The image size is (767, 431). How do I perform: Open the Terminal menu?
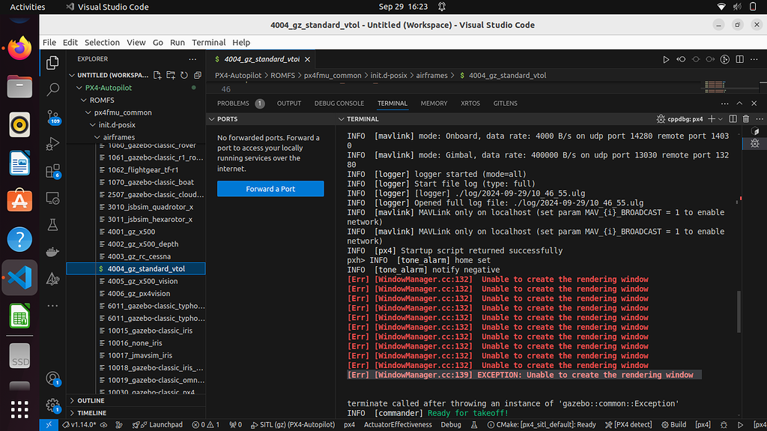pyautogui.click(x=208, y=43)
